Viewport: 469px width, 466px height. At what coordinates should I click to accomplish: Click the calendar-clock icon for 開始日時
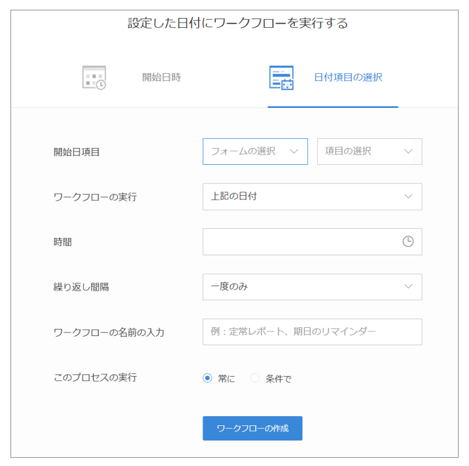[x=94, y=77]
